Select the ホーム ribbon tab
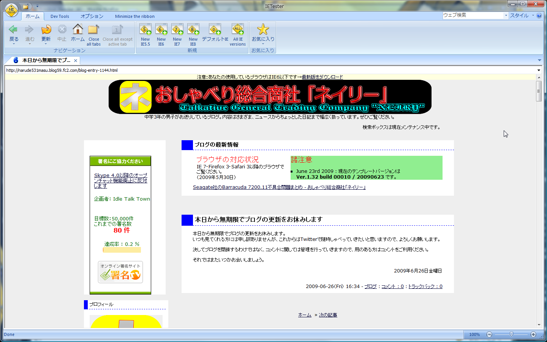Image resolution: width=547 pixels, height=342 pixels. 32,16
